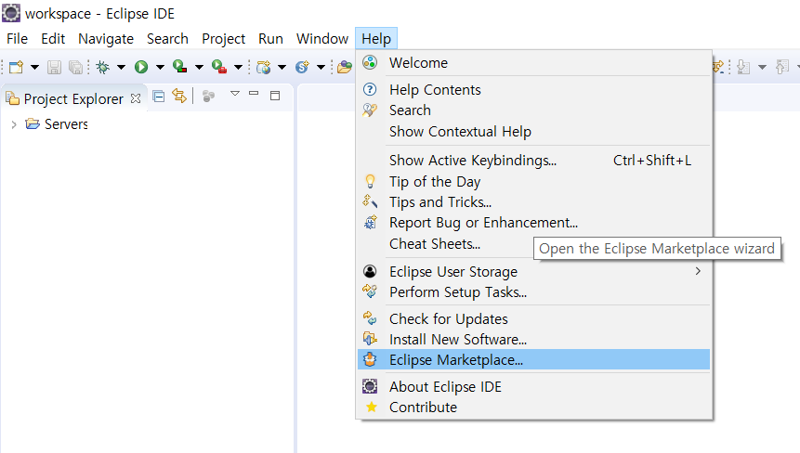Select Show Active Keybindings entry
The image size is (800, 453).
click(533, 160)
